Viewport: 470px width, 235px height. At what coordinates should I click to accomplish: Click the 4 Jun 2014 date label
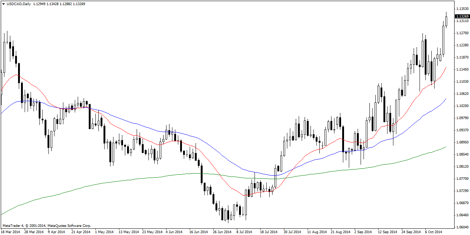pyautogui.click(x=174, y=232)
